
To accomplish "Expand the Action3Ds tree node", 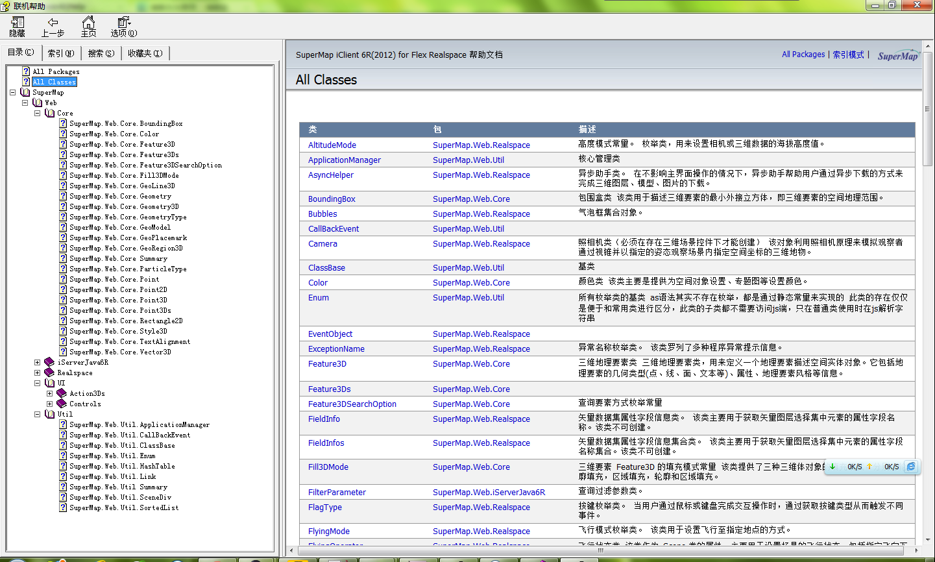I will pos(49,394).
